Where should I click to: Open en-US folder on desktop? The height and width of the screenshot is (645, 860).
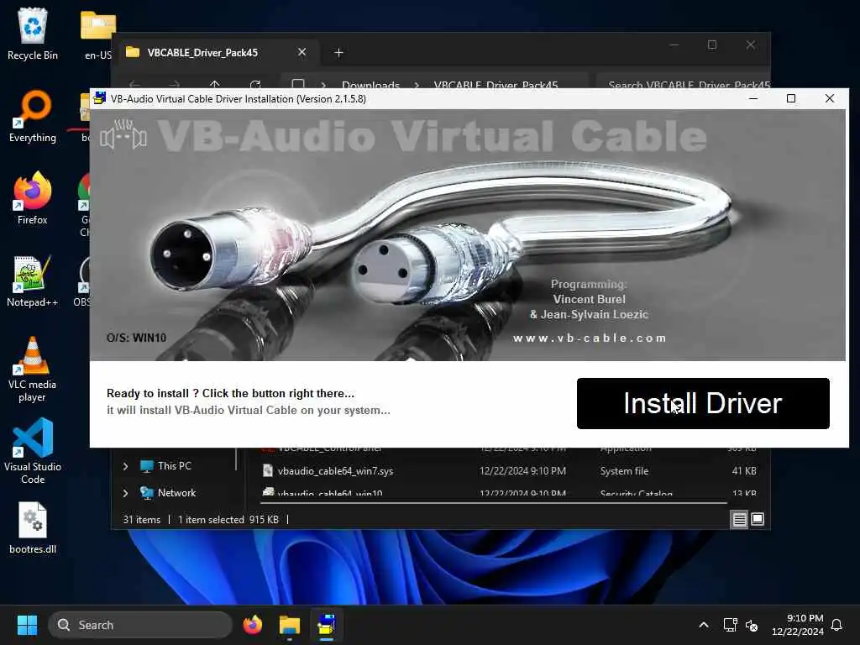pos(97,34)
